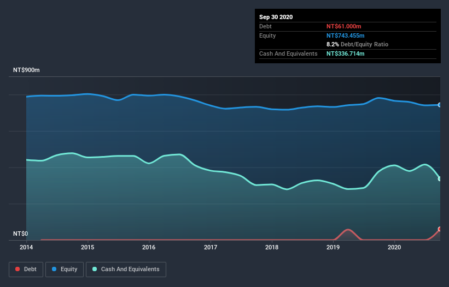Toggle the Equity legend series
449x287 pixels.
point(65,269)
